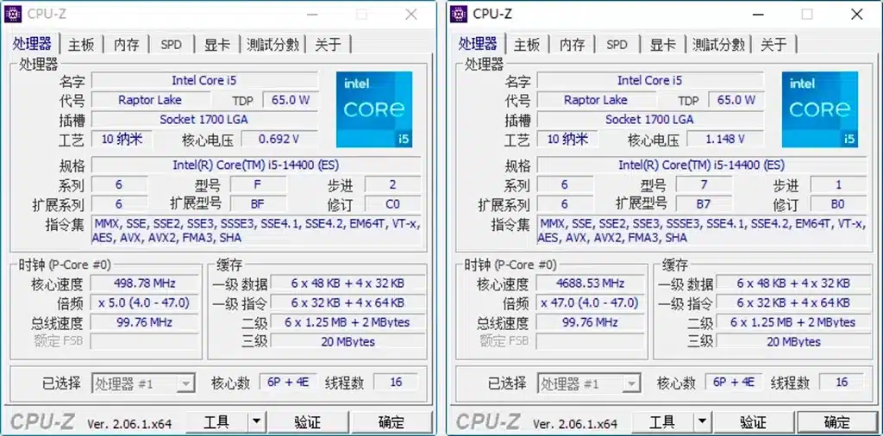Open the 主板 tab in the right window
This screenshot has width=883, height=436.
point(527,45)
